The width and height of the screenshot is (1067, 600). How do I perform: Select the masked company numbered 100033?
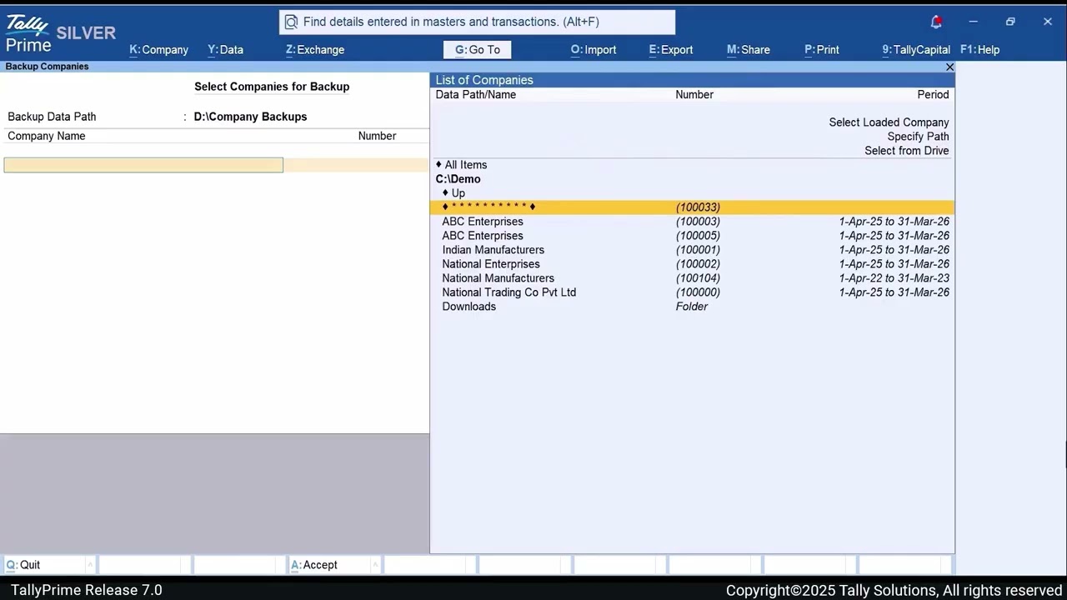692,207
